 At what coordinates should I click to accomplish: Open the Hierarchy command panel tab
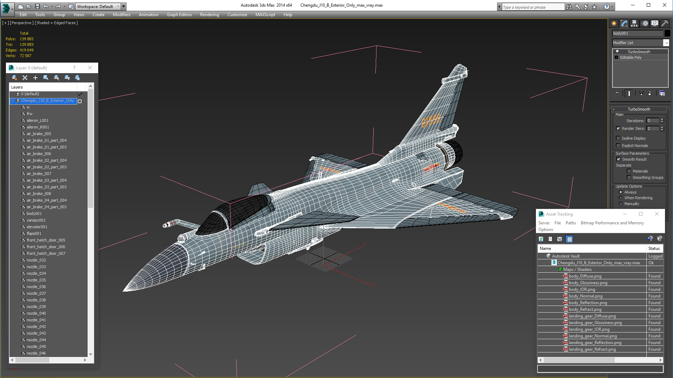click(x=634, y=23)
